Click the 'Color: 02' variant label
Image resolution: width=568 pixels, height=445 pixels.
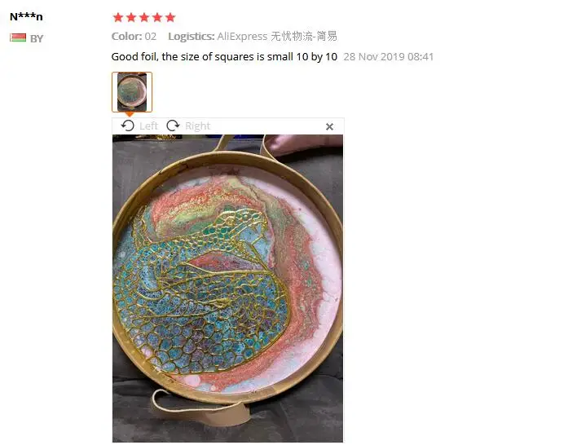pos(134,36)
